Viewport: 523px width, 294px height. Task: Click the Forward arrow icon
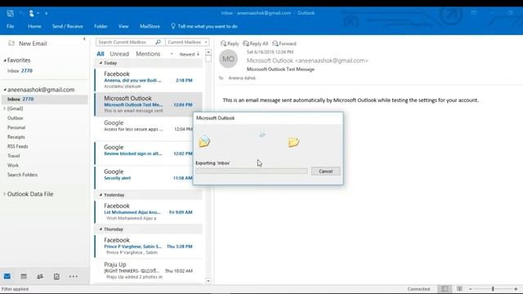(x=275, y=43)
